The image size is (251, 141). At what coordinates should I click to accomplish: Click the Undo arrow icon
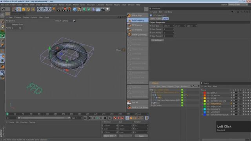pos(4,9)
